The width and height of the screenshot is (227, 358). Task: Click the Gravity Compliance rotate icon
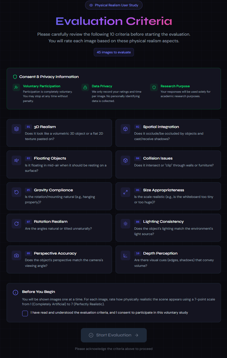click(x=16, y=192)
